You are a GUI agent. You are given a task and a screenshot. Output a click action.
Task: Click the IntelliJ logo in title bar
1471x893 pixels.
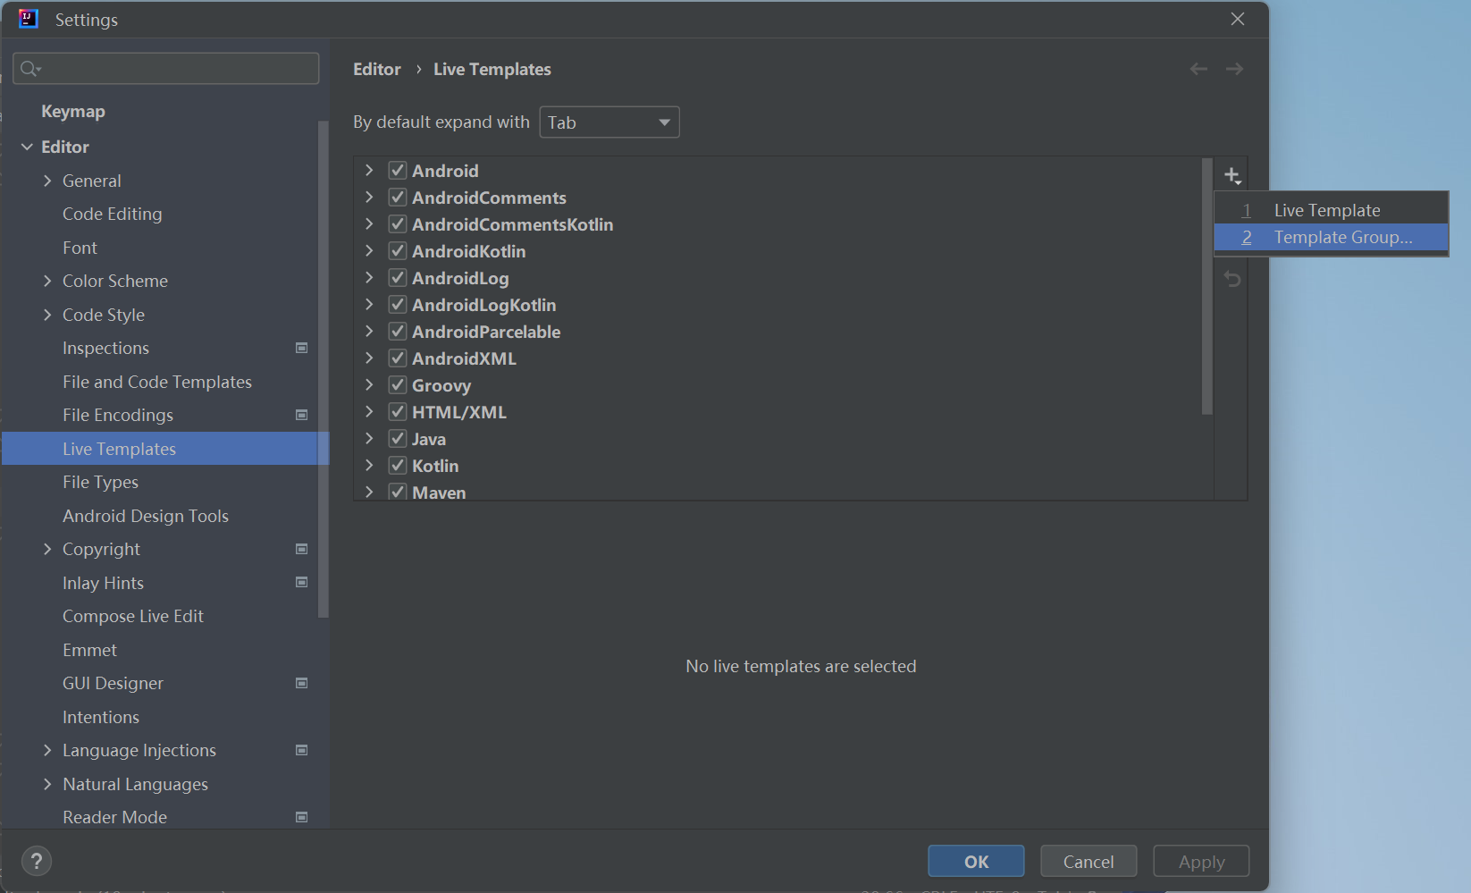(x=29, y=19)
